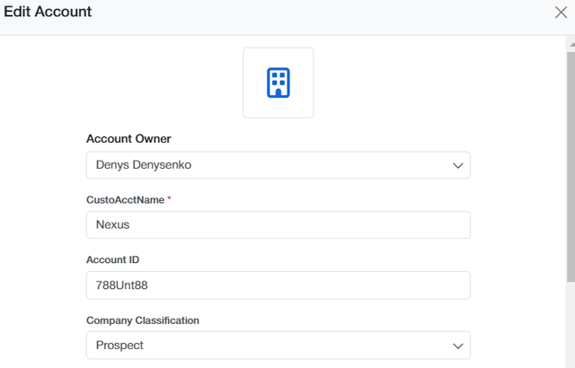Viewport: 575px width, 368px height.
Task: Click the Prospect classification value
Action: (119, 346)
